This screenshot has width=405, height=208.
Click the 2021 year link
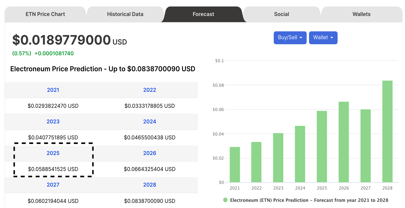tap(53, 90)
